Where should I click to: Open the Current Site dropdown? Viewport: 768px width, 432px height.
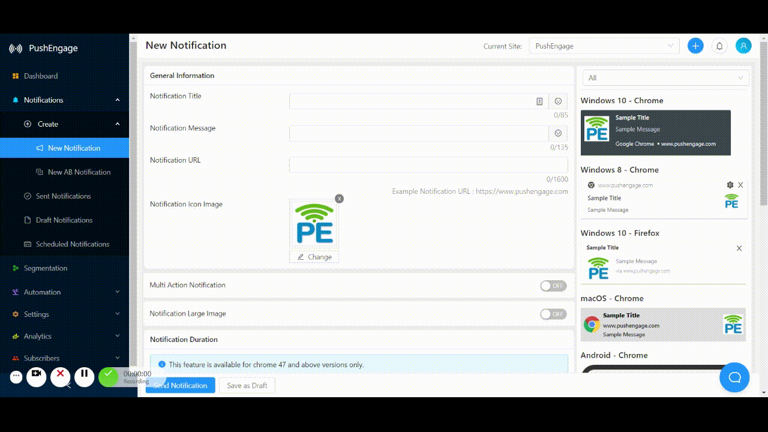click(x=604, y=46)
